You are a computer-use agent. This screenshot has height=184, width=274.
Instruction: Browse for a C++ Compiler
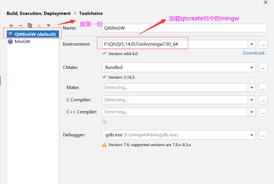[263, 112]
